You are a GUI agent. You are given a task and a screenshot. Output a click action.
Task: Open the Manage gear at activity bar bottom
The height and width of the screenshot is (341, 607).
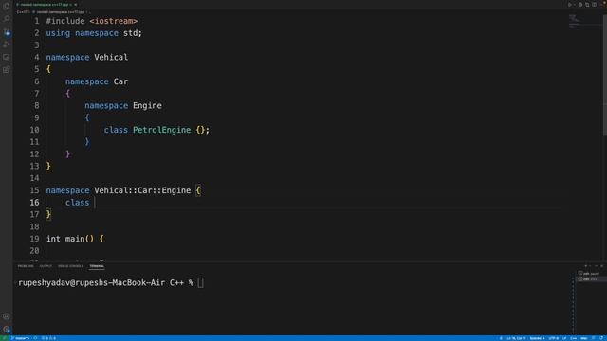[7, 330]
